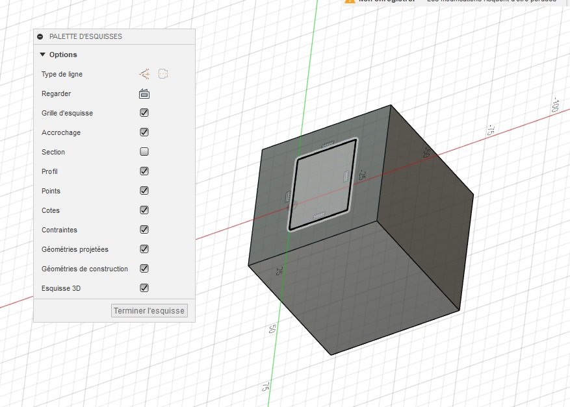Collapse the Options section triangle
570x407 pixels.
point(42,55)
